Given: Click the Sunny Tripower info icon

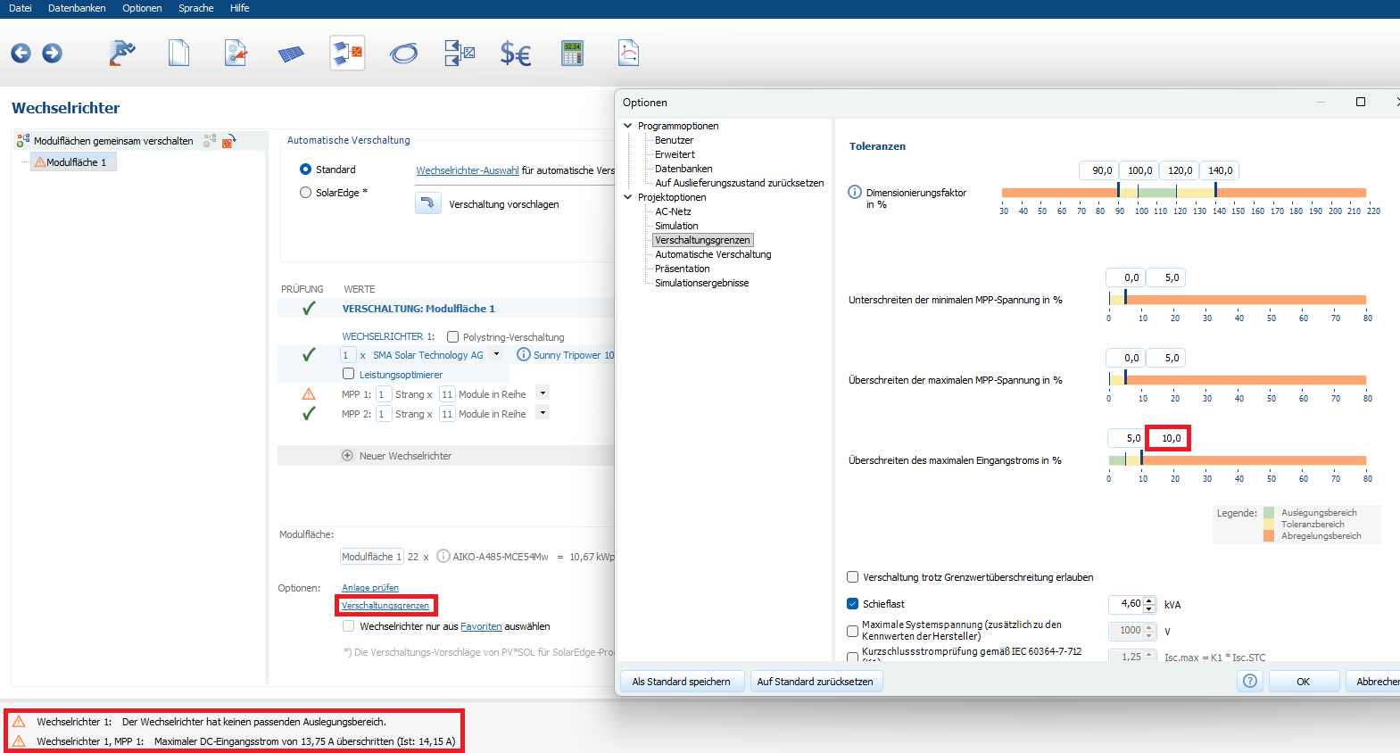Looking at the screenshot, I should click(x=524, y=355).
